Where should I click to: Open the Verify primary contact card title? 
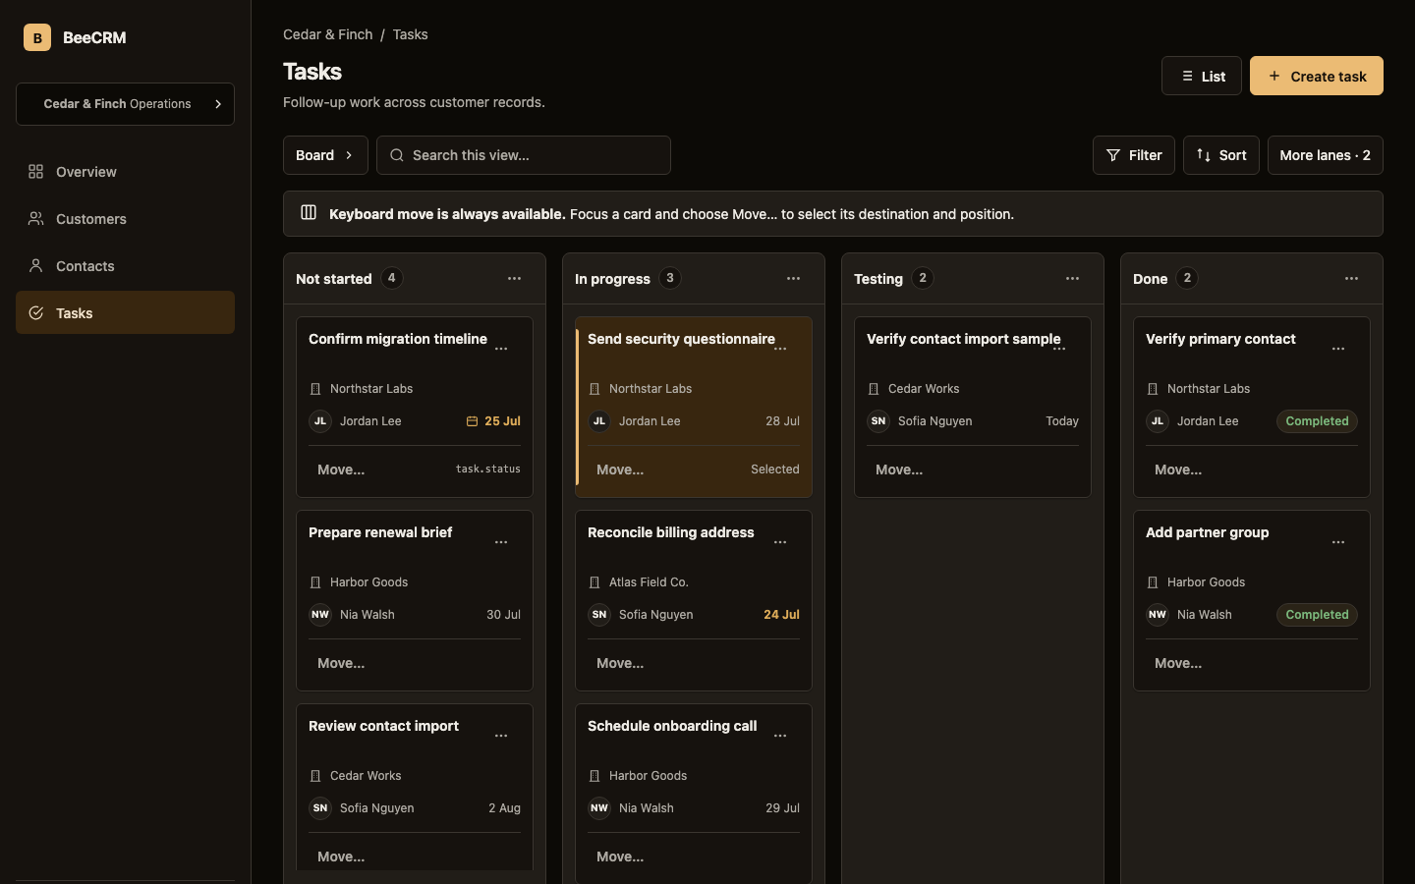[x=1220, y=339]
